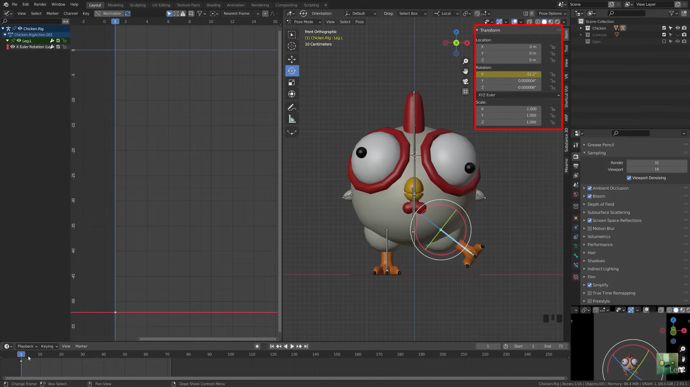The image size is (690, 387).
Task: Click the play animation button
Action: tap(292, 346)
